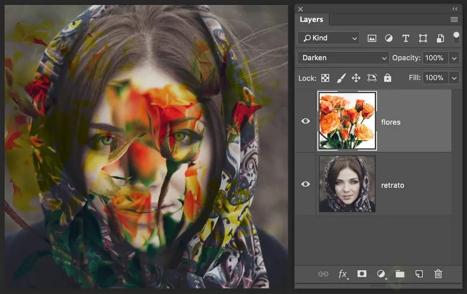Click the link layers icon
Image resolution: width=467 pixels, height=294 pixels.
[x=323, y=274]
